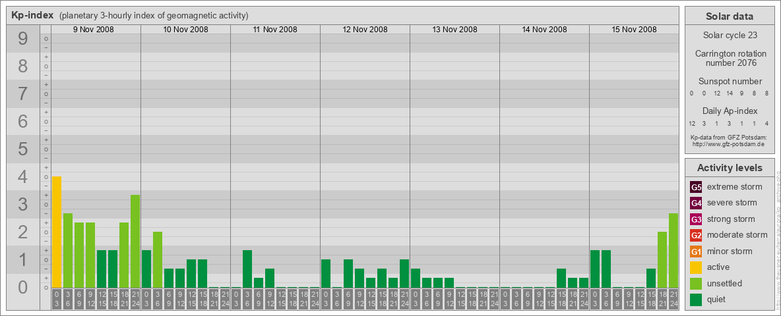Click the sunspot number value 9
This screenshot has height=316, width=781.
coord(741,93)
